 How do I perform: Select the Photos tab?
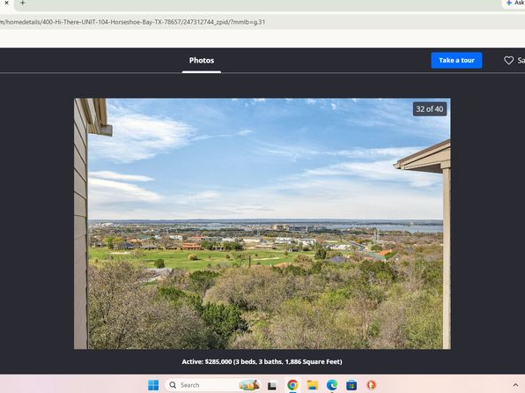coord(202,60)
